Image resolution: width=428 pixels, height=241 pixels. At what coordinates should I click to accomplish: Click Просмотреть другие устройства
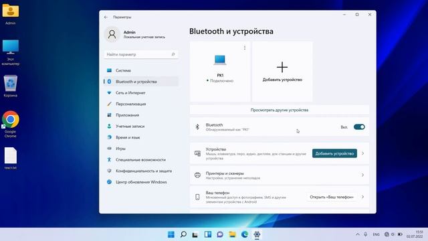[280, 110]
